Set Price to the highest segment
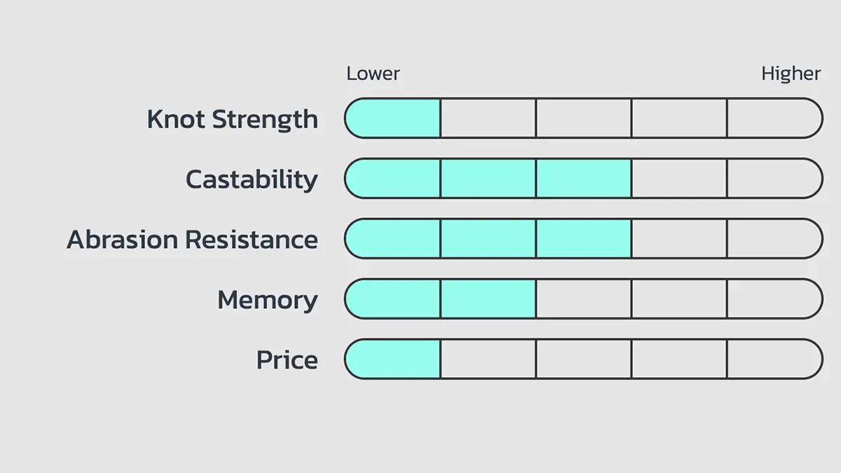Screen dimensions: 841x473 point(774,359)
